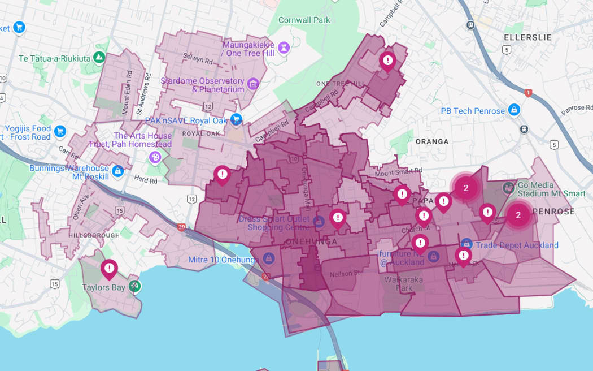Open the Stardome Observatory museum icon
The image size is (593, 371).
click(253, 84)
